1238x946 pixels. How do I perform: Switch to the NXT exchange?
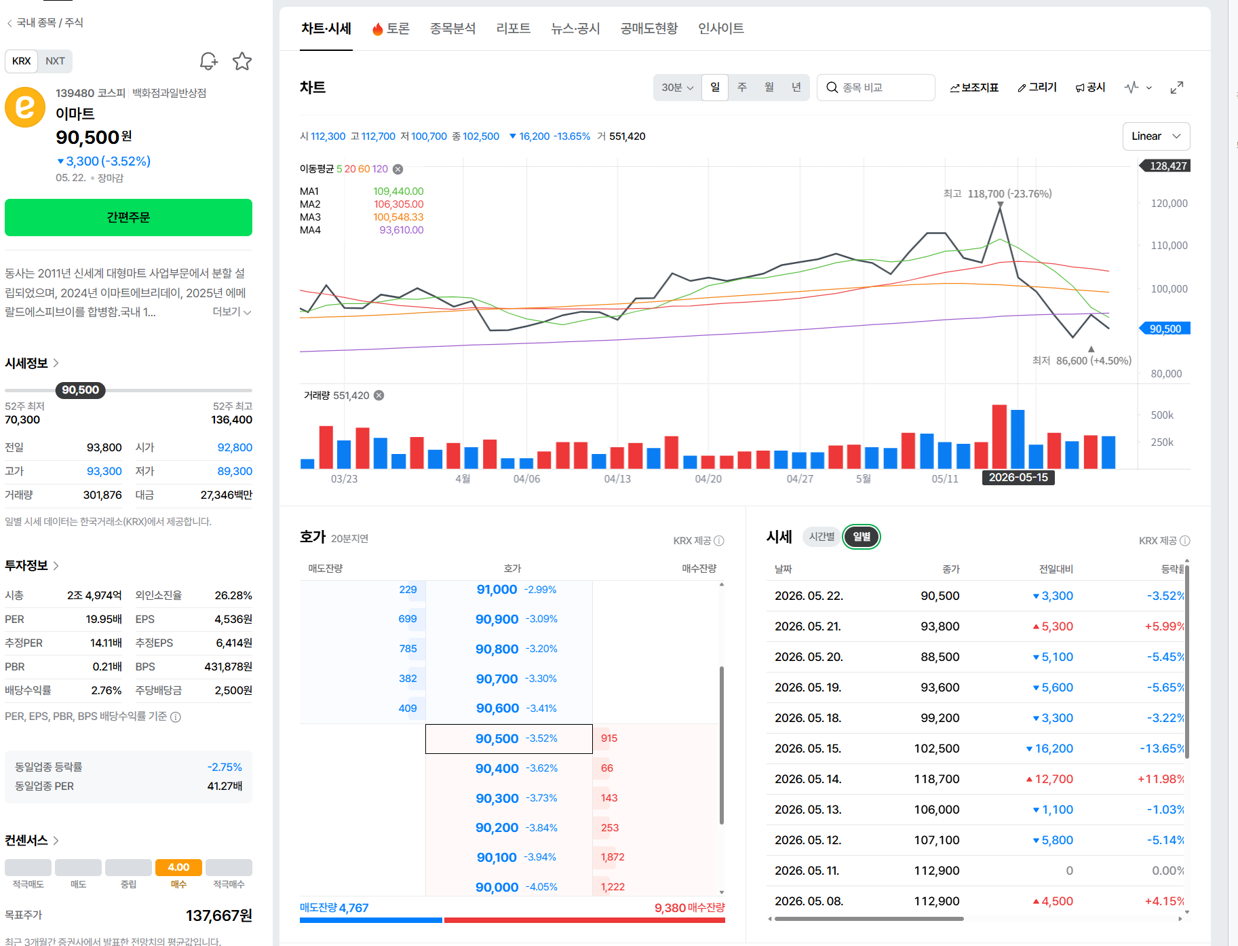55,61
